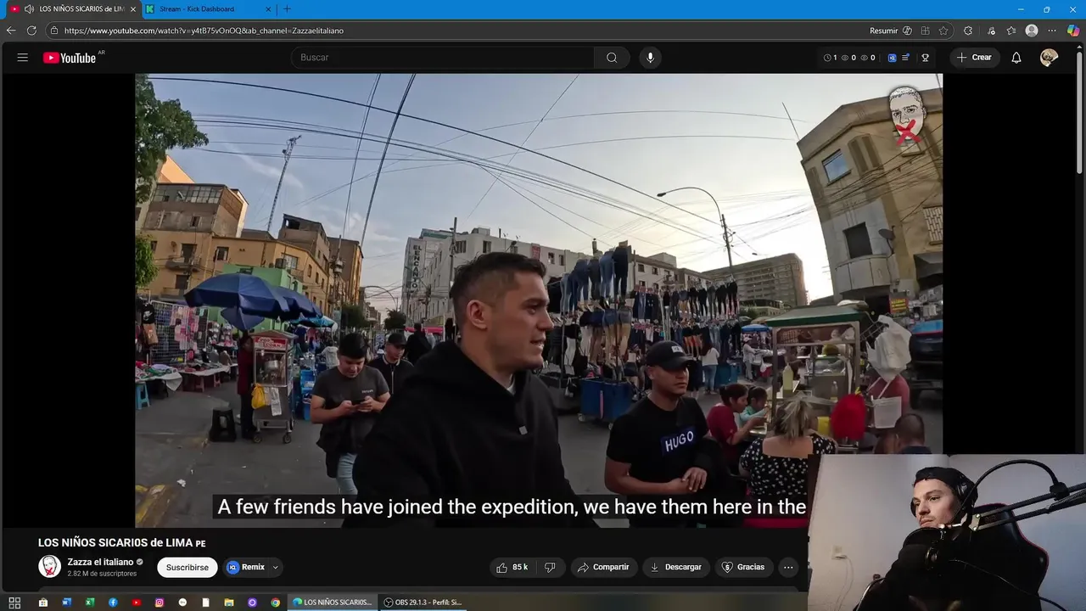Reload the page in the browser

[31, 31]
